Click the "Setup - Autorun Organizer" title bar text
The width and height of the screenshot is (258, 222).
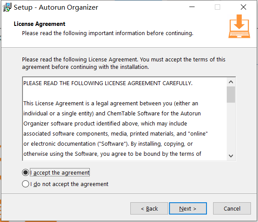click(x=56, y=7)
